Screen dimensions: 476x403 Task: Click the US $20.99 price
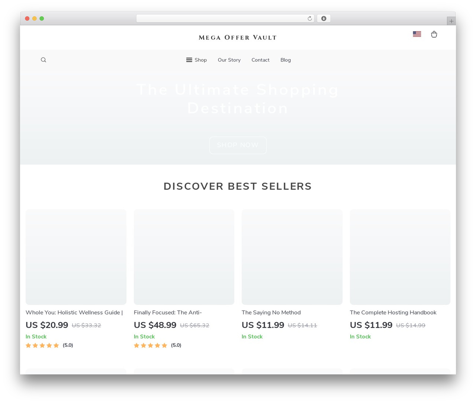coord(47,325)
